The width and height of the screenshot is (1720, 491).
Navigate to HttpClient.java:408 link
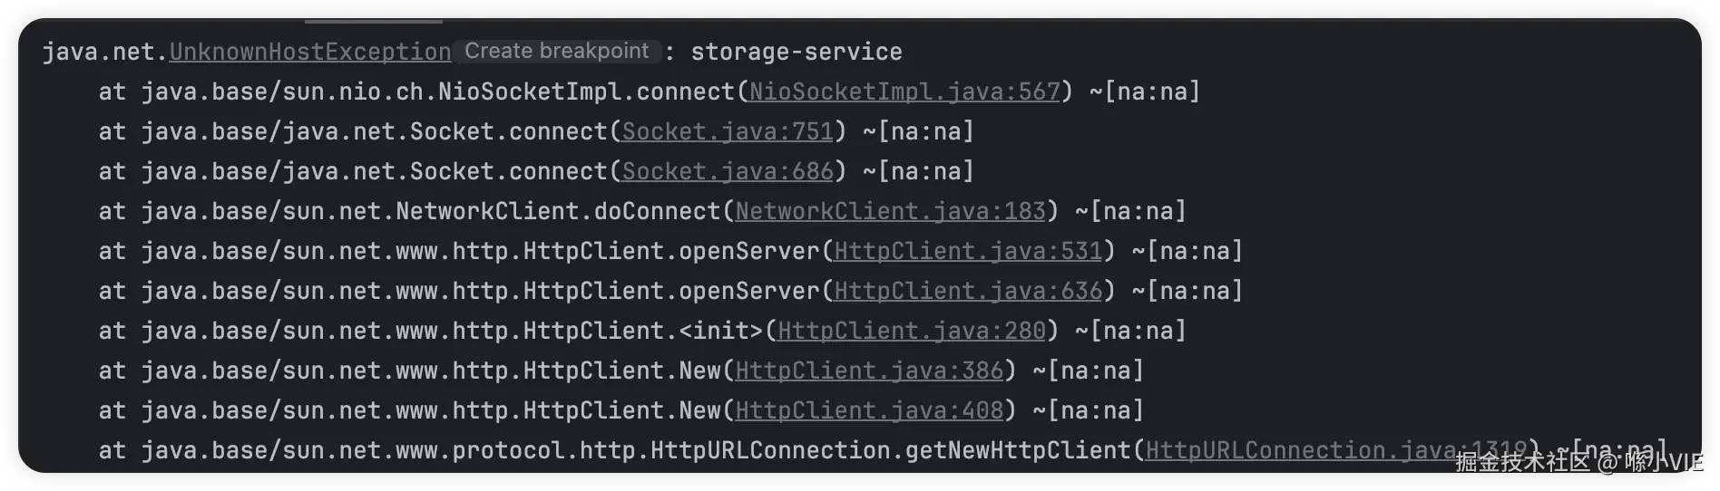click(869, 410)
